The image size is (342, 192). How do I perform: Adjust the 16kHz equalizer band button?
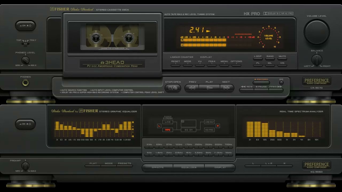click(228, 155)
